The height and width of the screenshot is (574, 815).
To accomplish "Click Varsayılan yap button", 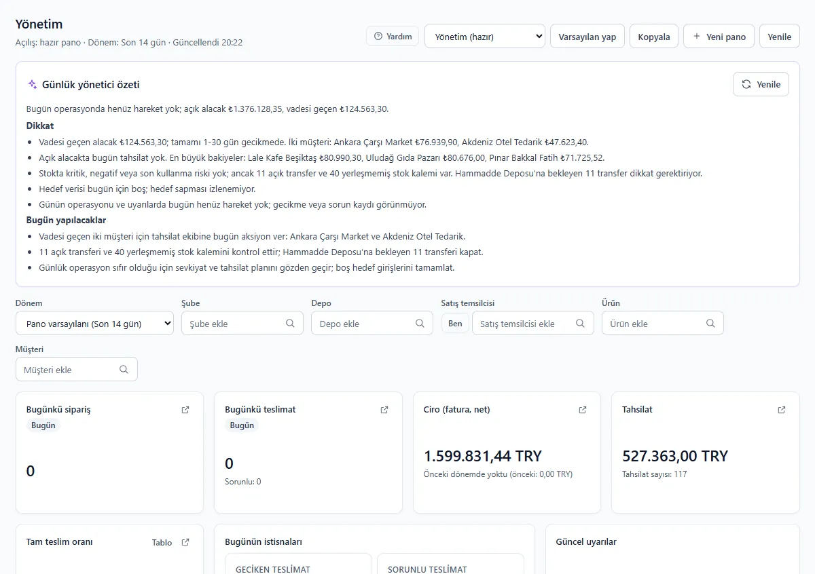I will (x=587, y=37).
